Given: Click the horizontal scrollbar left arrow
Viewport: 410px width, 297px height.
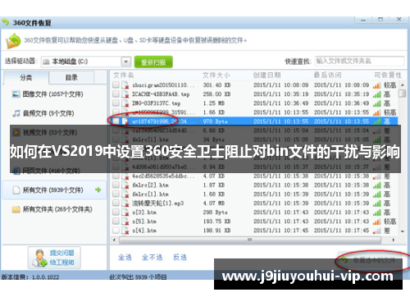Looking at the screenshot, I should click(115, 240).
